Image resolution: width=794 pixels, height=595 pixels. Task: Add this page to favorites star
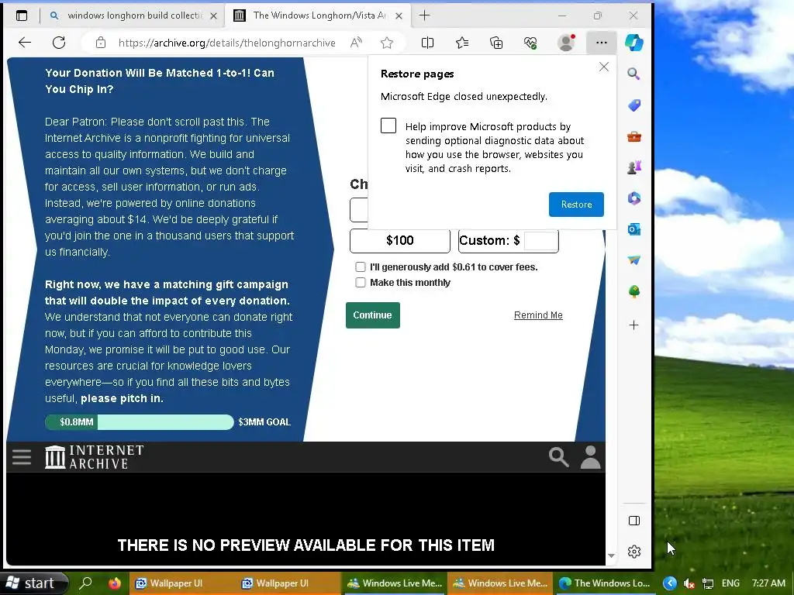pyautogui.click(x=387, y=43)
